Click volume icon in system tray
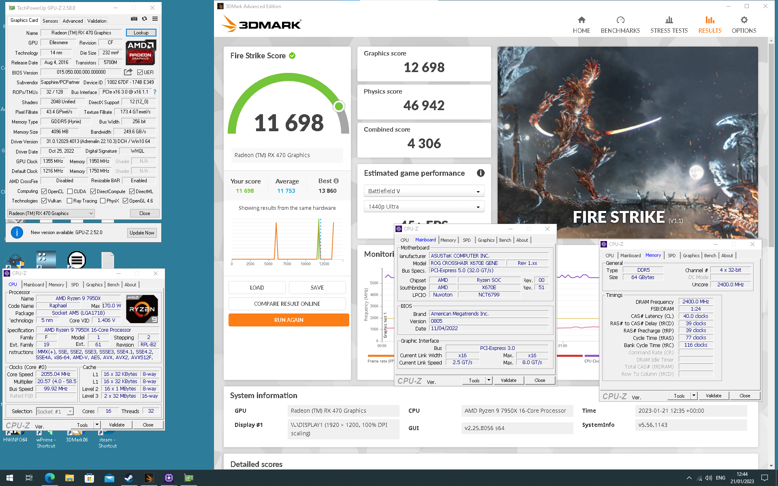The image size is (778, 486). [709, 478]
